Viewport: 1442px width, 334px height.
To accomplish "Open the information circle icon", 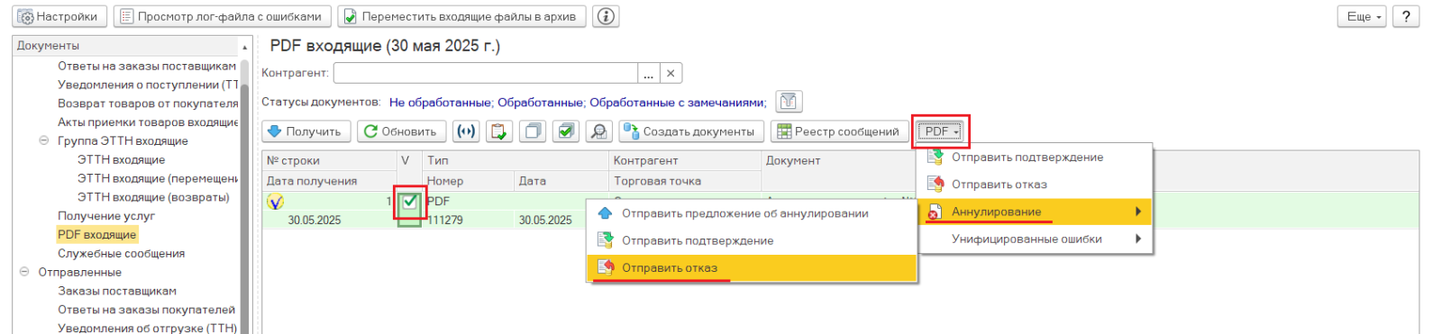I will click(607, 16).
